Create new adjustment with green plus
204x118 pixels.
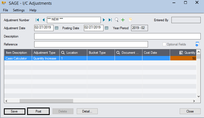pyautogui.click(x=123, y=20)
